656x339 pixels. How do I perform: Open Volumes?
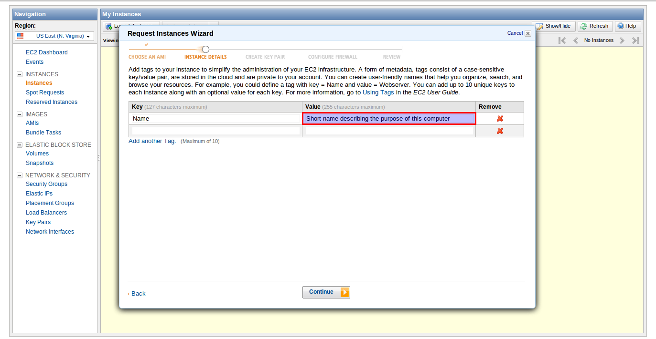click(37, 154)
